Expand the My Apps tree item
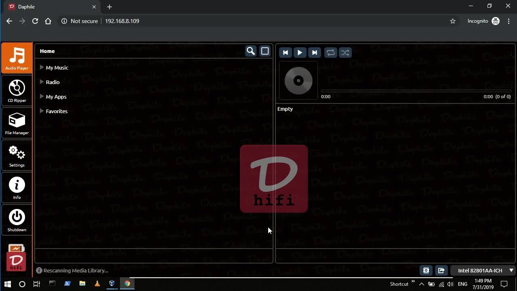The width and height of the screenshot is (517, 291). [x=42, y=97]
